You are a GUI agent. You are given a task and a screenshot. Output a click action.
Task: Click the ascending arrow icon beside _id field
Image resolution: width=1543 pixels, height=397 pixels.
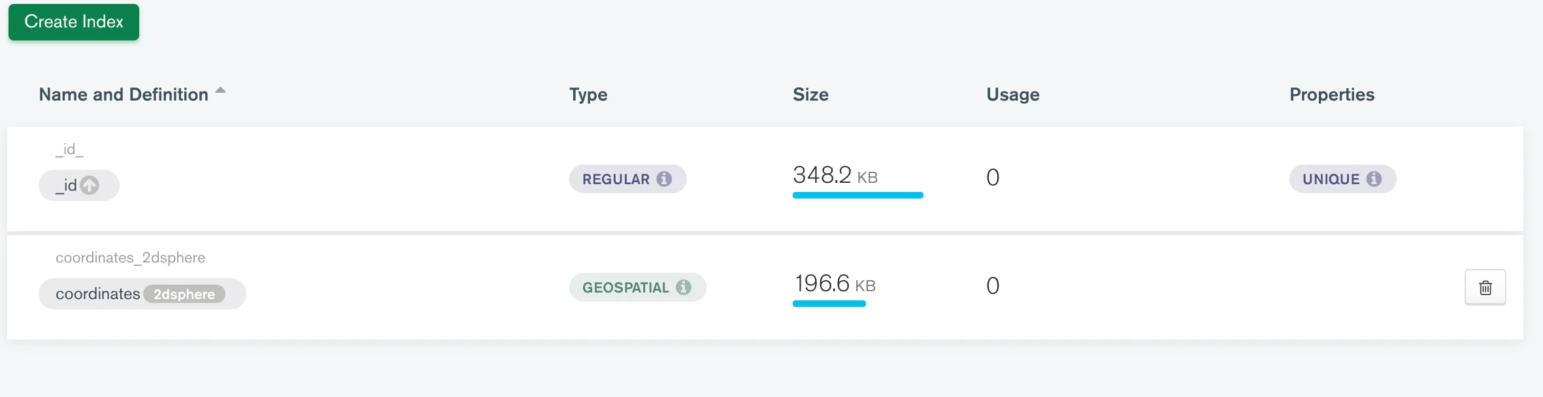[x=90, y=185]
